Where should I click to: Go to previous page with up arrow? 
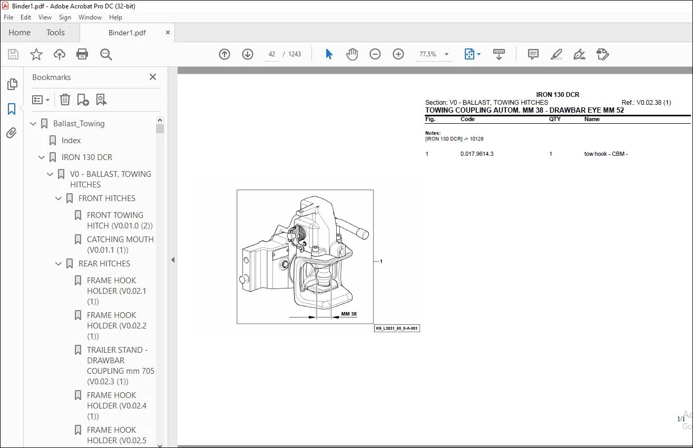[x=225, y=54]
